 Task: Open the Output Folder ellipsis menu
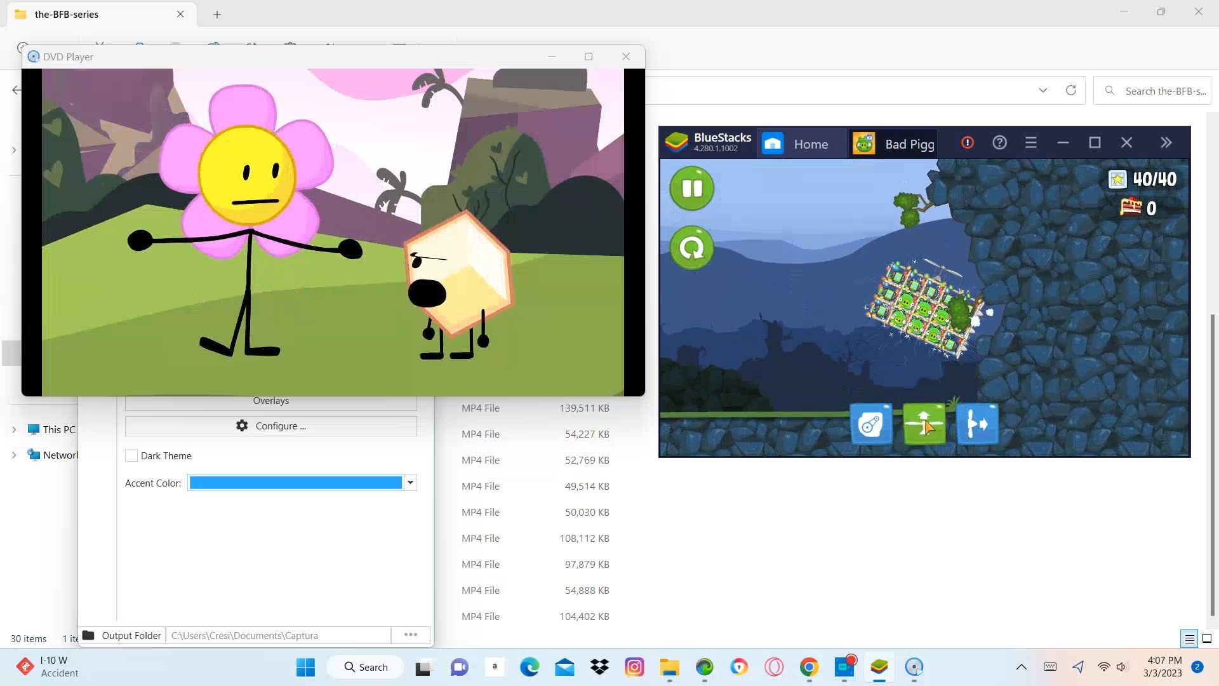[411, 635]
